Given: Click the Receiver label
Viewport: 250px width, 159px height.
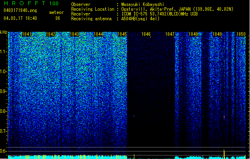Looking at the screenshot, I should [x=81, y=14].
